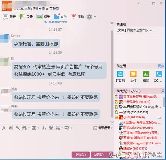Click the chat history scrollbar

coord(112,74)
